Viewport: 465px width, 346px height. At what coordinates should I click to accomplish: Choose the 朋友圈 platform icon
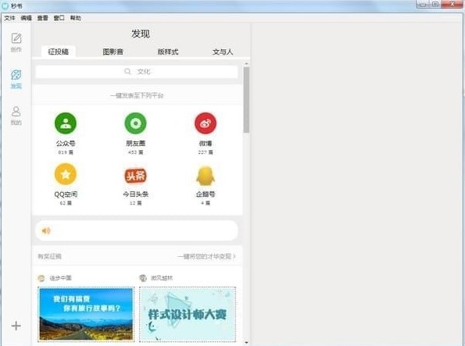point(135,123)
